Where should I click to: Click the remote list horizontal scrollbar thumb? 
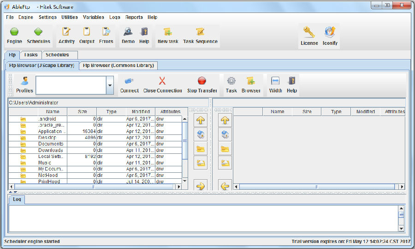(316, 187)
